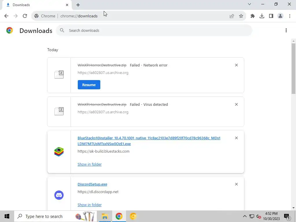The width and height of the screenshot is (296, 222).
Task: Open the profile avatar menu
Action: pos(280,16)
